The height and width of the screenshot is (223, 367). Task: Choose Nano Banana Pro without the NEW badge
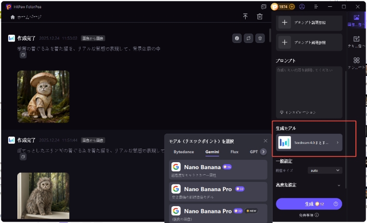(218, 192)
